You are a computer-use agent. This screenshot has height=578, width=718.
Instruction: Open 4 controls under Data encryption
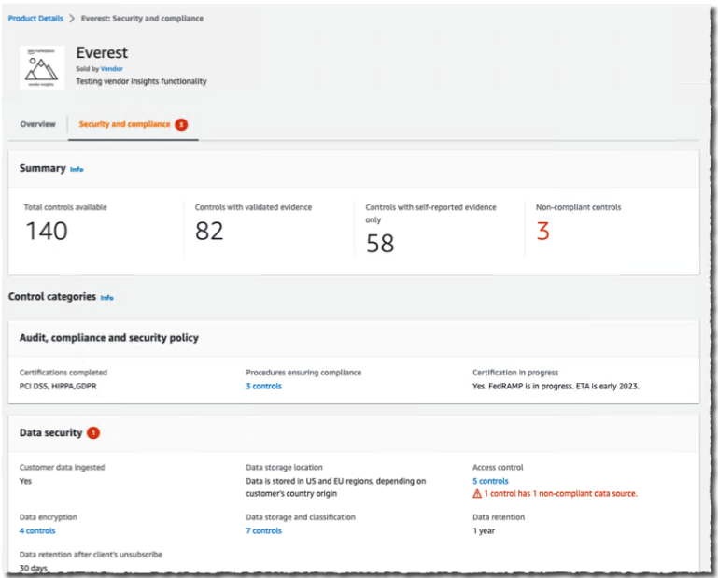coord(37,530)
